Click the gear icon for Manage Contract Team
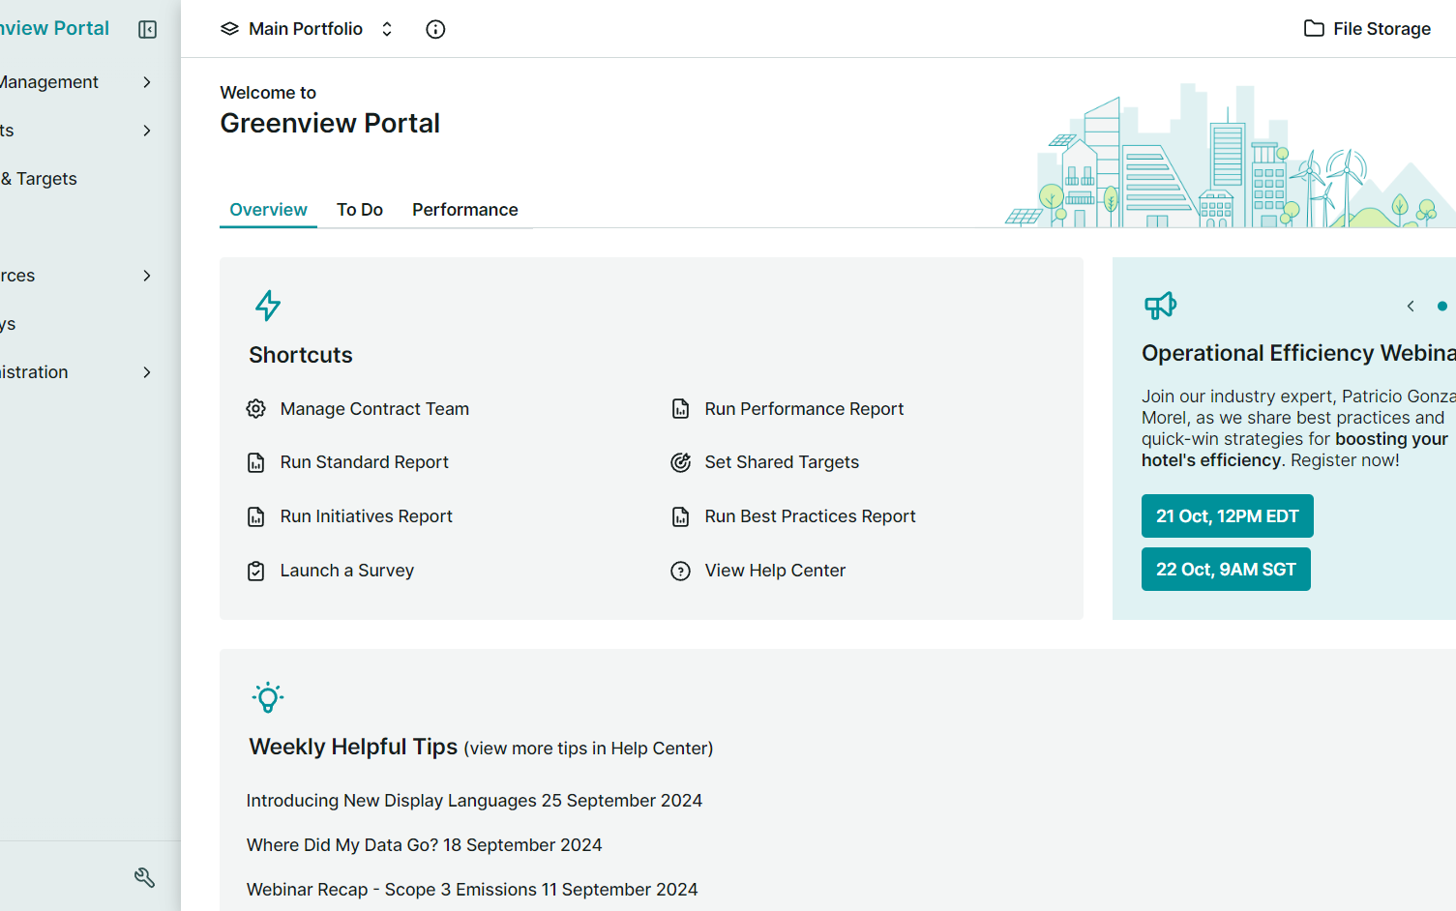The height and width of the screenshot is (911, 1456). [x=255, y=409]
